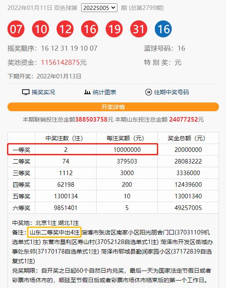
Task: Open the 摇奖实况 link
Action: pyautogui.click(x=43, y=92)
